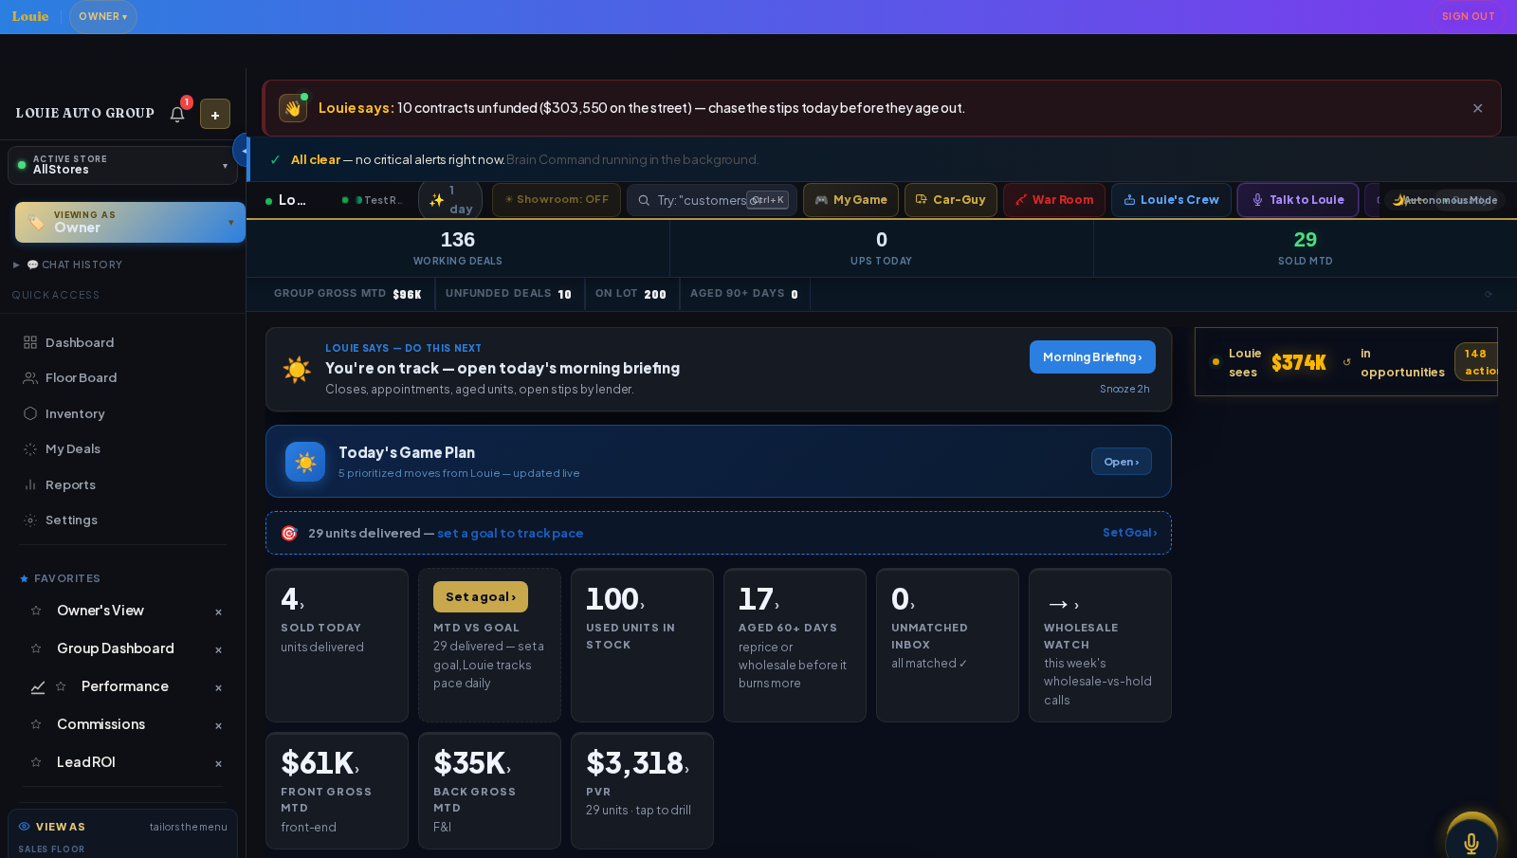
Task: Click the sparkle 1 day streak pill
Action: (450, 200)
